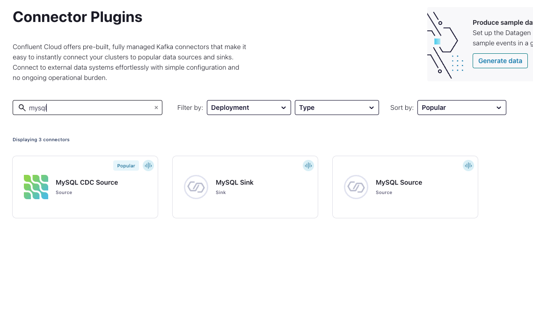This screenshot has width=533, height=317.
Task: Click the MySQL Source connector logo icon
Action: coord(356,187)
